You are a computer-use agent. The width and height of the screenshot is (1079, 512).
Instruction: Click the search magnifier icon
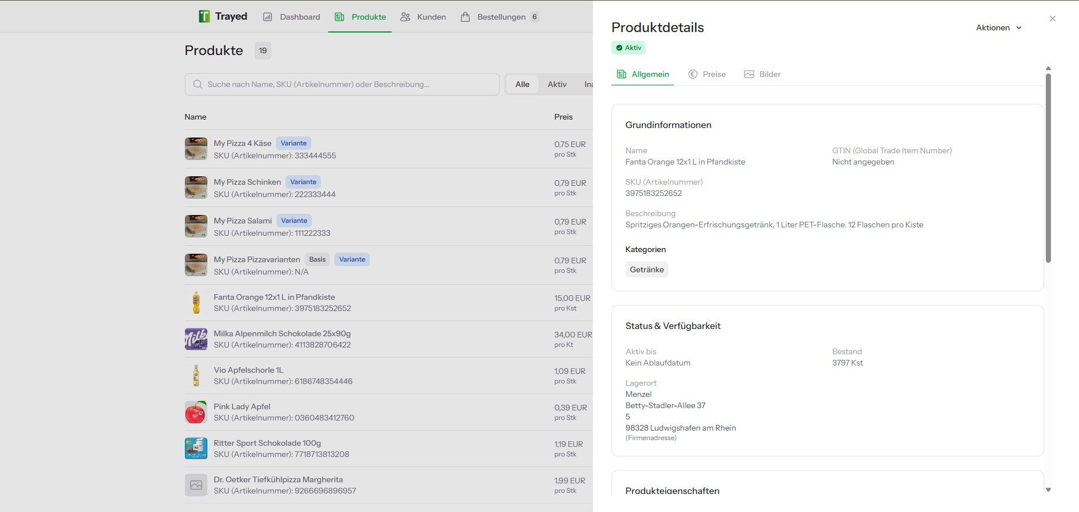198,84
